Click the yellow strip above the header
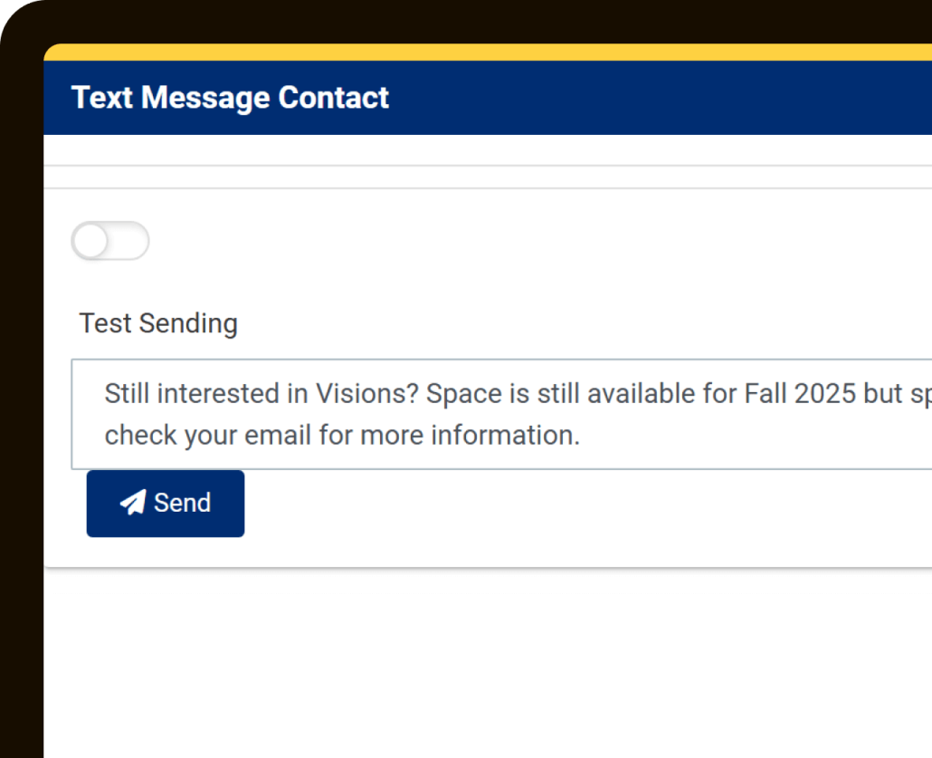The image size is (932, 758). [x=489, y=53]
